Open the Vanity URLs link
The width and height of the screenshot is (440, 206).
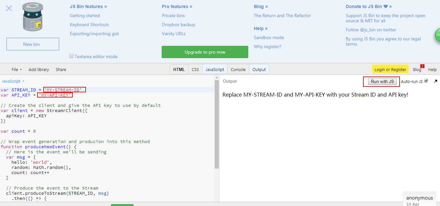point(174,34)
